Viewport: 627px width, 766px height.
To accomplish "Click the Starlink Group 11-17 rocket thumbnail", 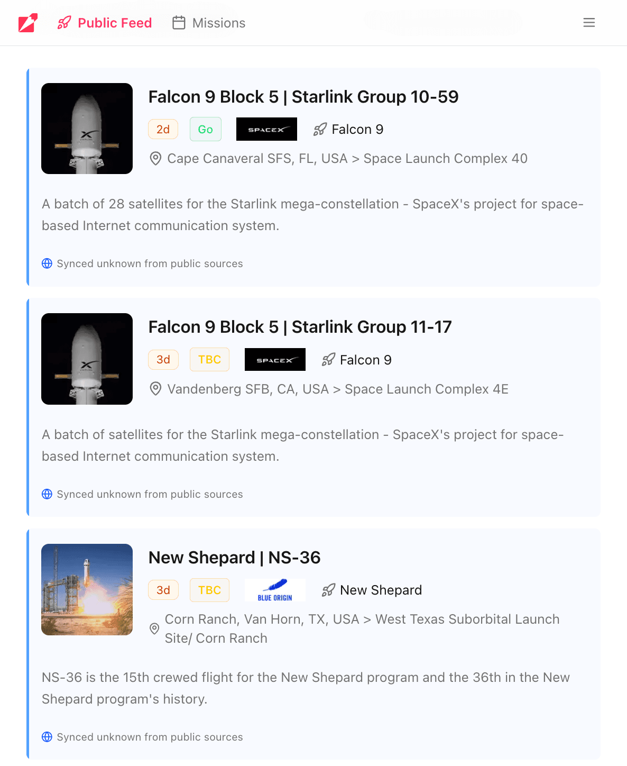I will (87, 359).
